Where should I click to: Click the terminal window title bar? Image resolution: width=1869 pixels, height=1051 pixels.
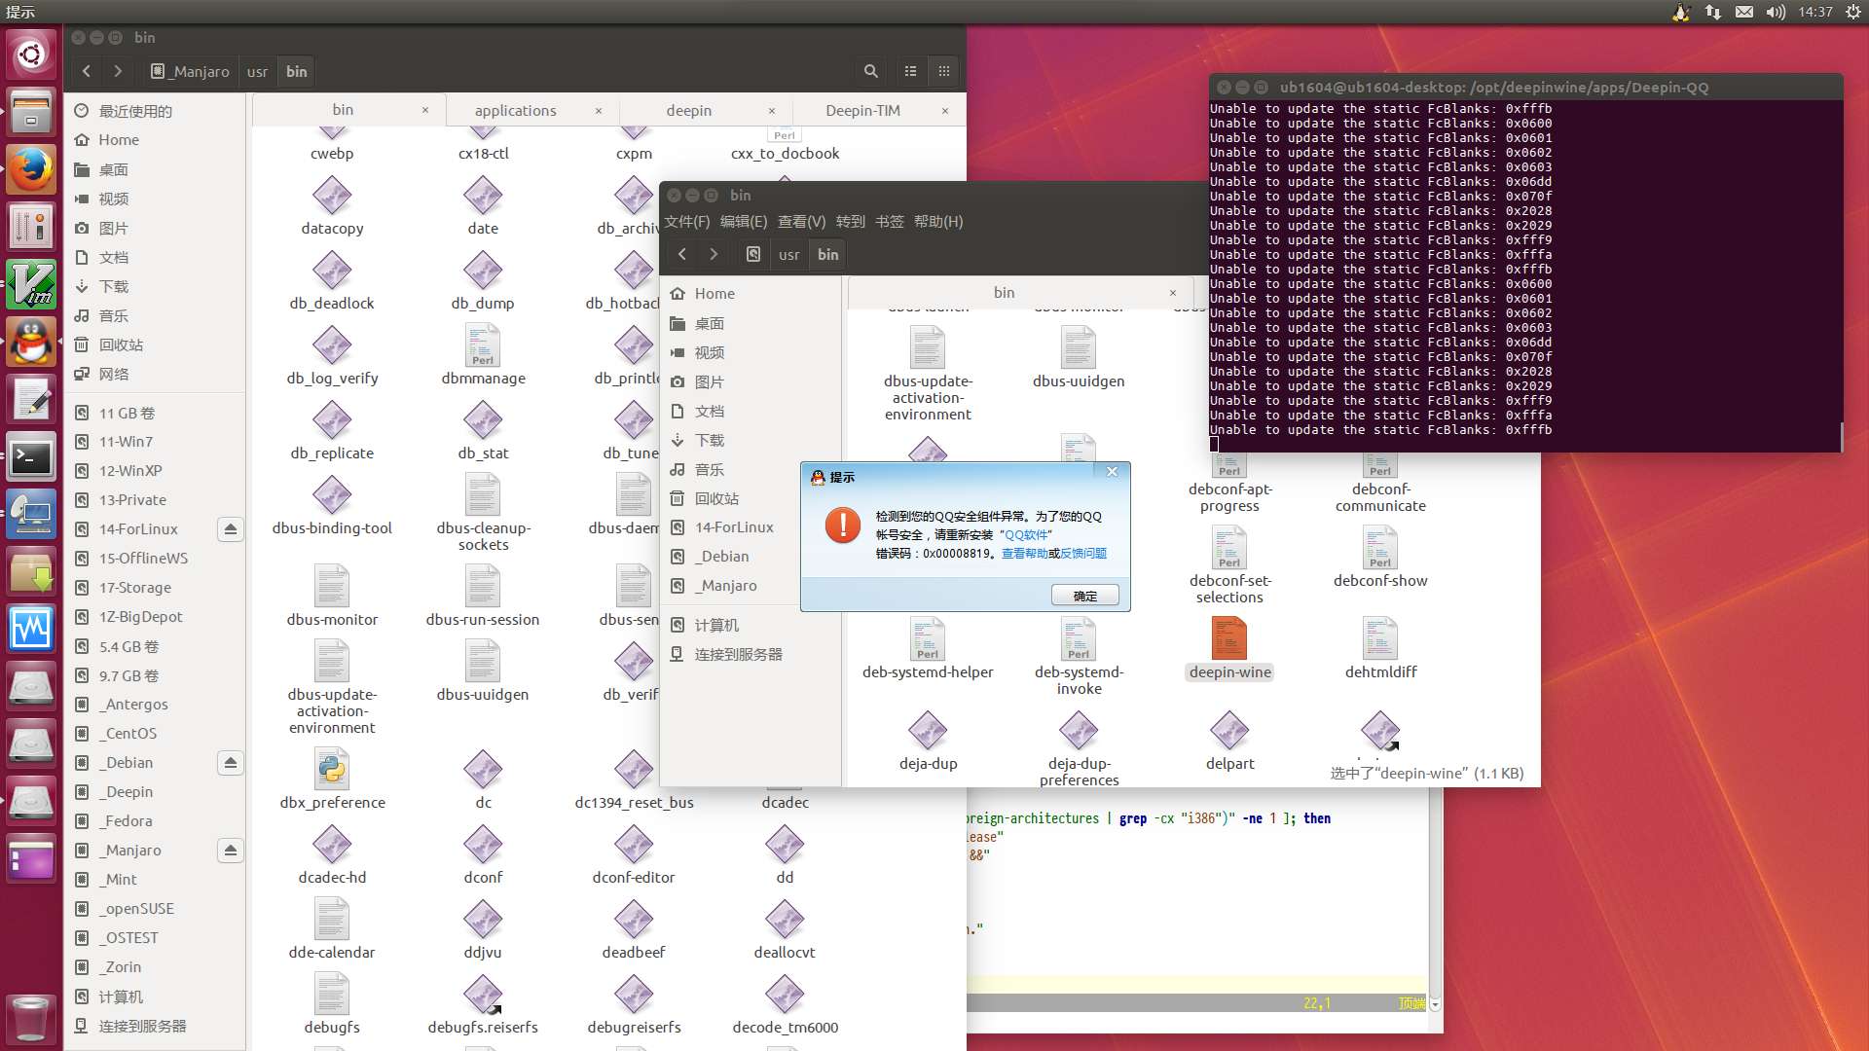click(1525, 87)
